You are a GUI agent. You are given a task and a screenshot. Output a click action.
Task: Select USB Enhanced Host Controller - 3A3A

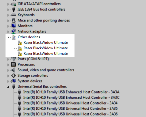coord(71,92)
